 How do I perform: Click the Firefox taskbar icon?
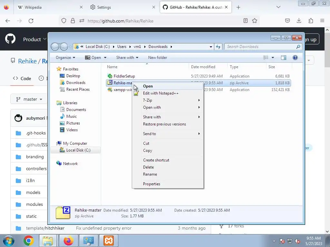68,241
